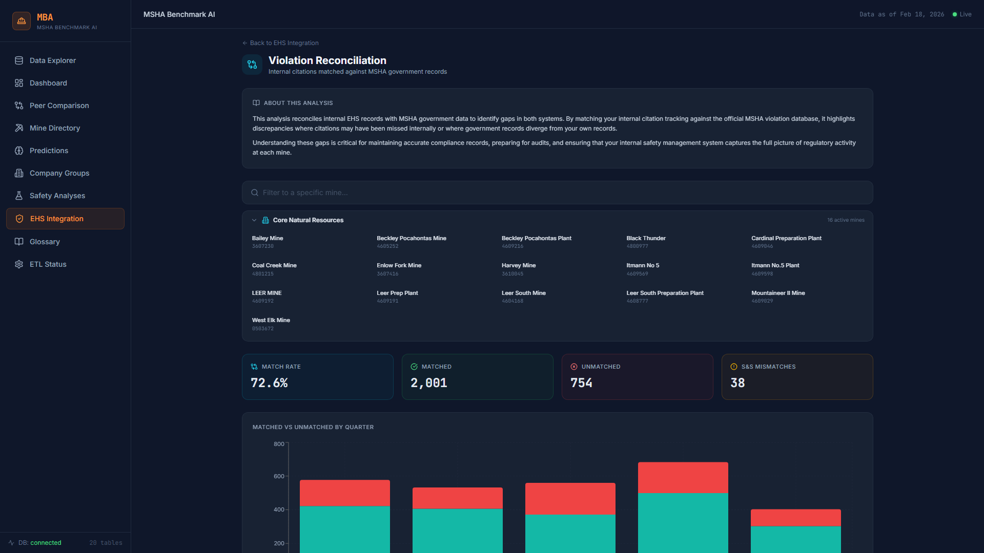Screen dimensions: 984x553
Task: Click the mine filter search field
Action: pyautogui.click(x=557, y=193)
